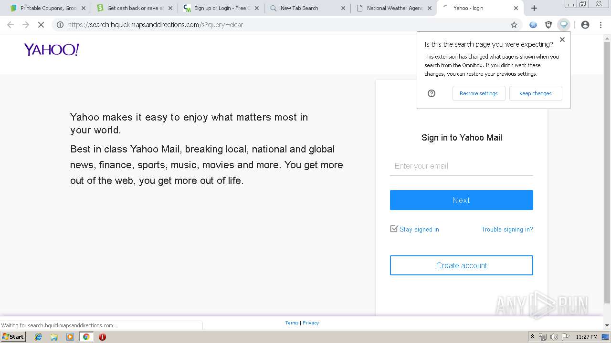The width and height of the screenshot is (611, 343).
Task: Go back to previous page
Action: pos(11,25)
